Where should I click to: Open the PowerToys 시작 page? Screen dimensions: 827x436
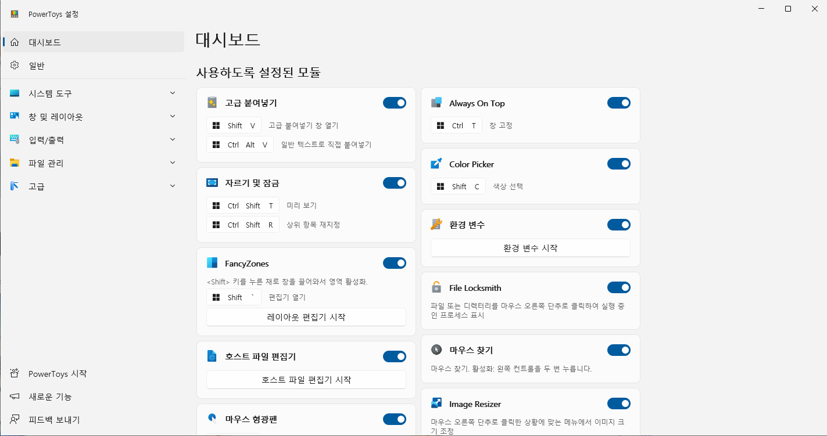94,373
